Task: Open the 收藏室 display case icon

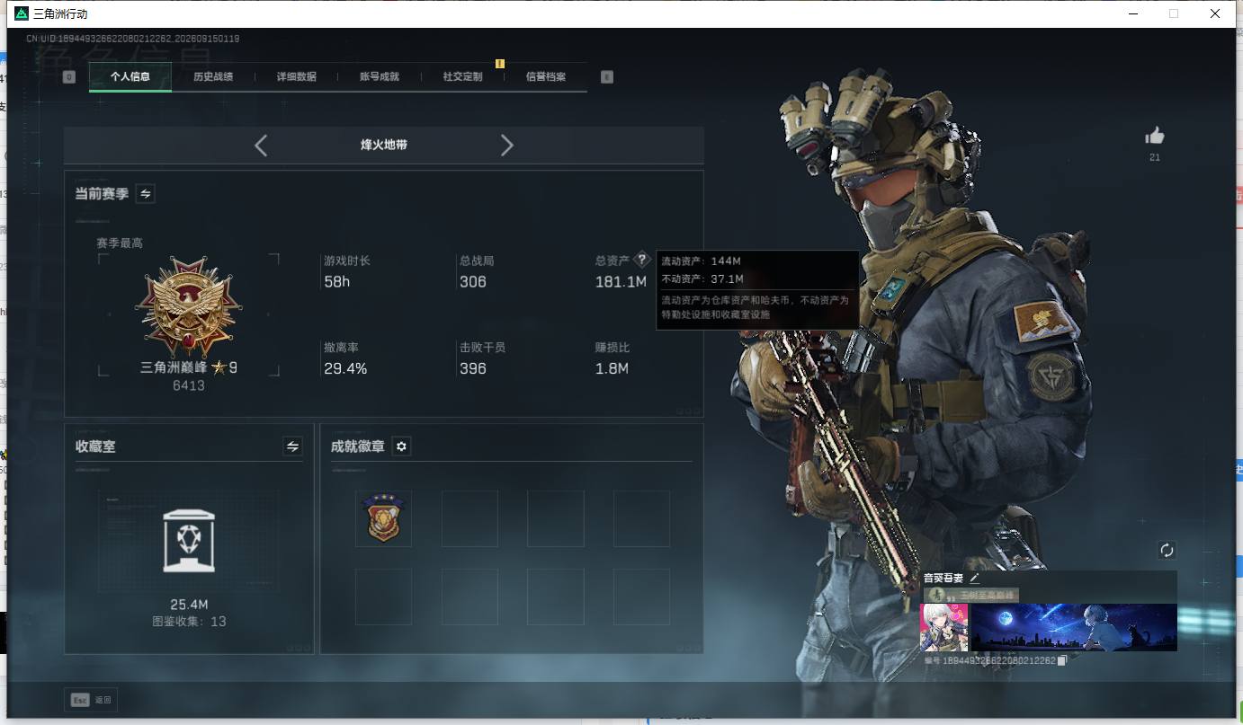Action: tap(189, 540)
